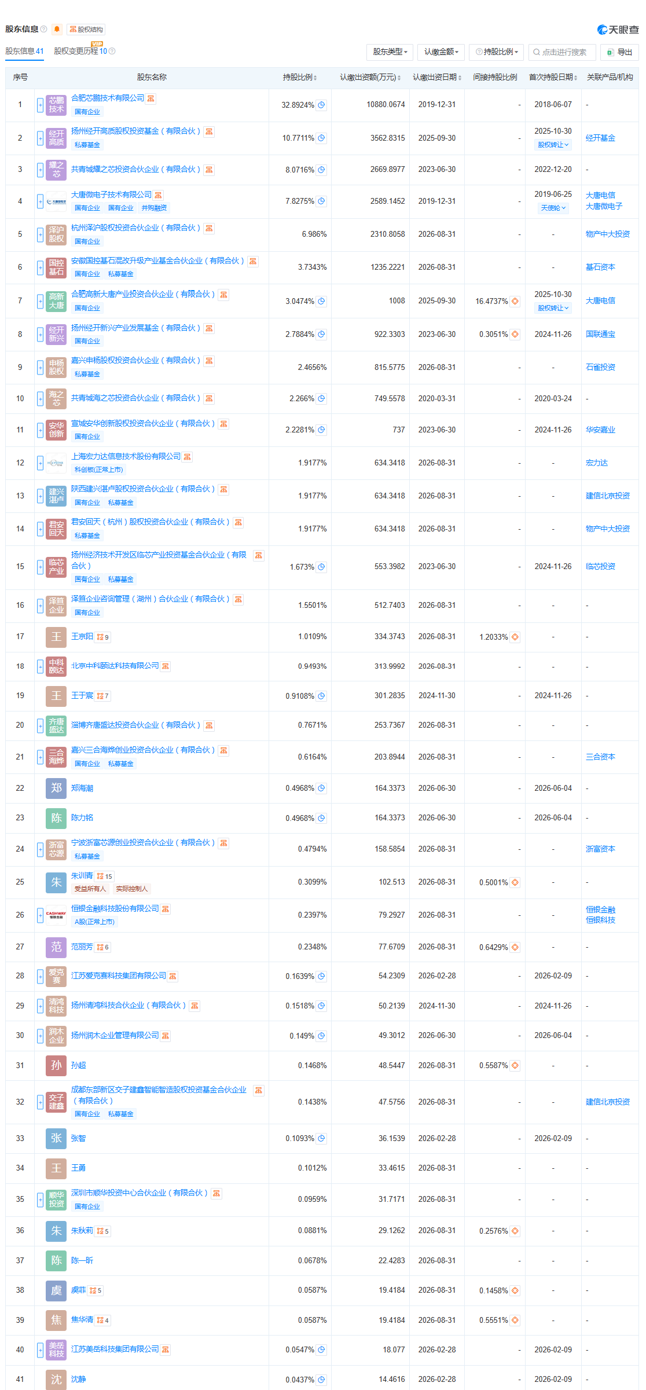Open 物产中大投资 link in row 5
Image resolution: width=646 pixels, height=1390 pixels.
(608, 234)
